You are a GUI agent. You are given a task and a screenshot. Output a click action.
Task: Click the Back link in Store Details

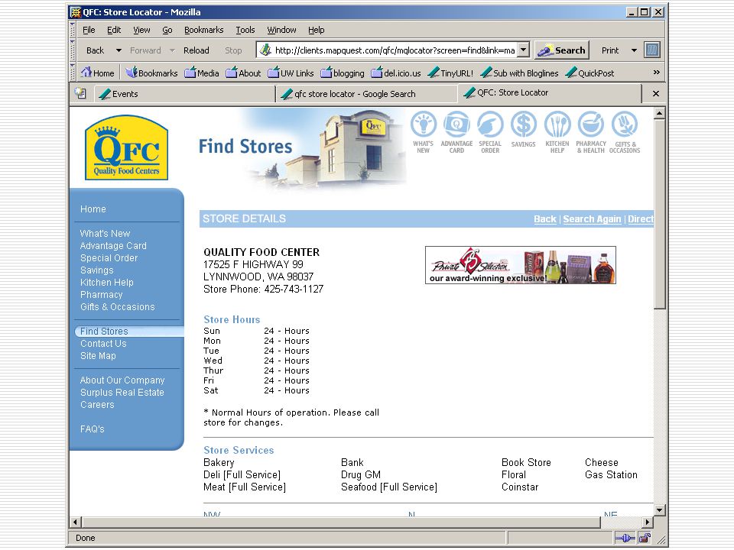(x=545, y=219)
